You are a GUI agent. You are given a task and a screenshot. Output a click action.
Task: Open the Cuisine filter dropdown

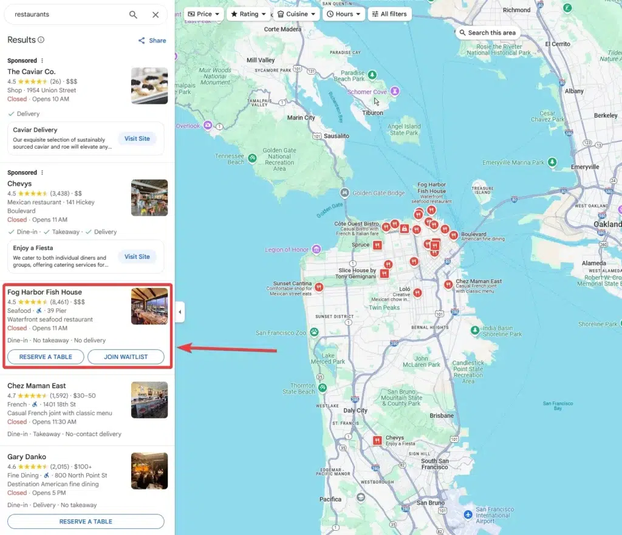click(296, 14)
